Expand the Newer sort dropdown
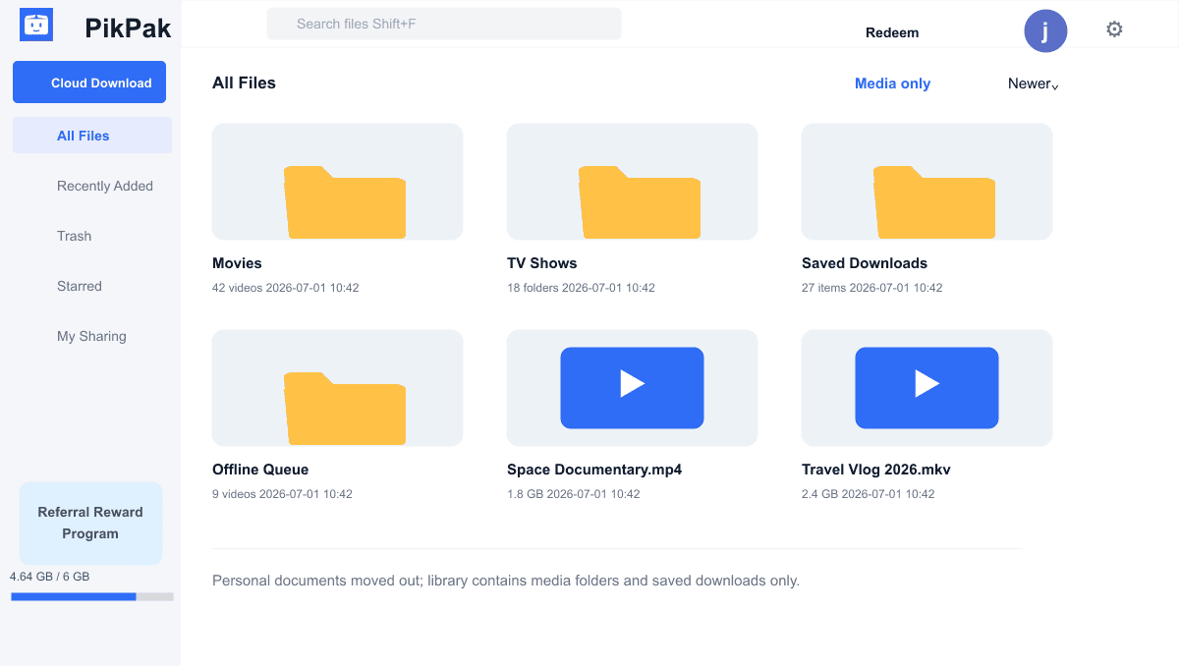This screenshot has height=666, width=1179. tap(1034, 83)
